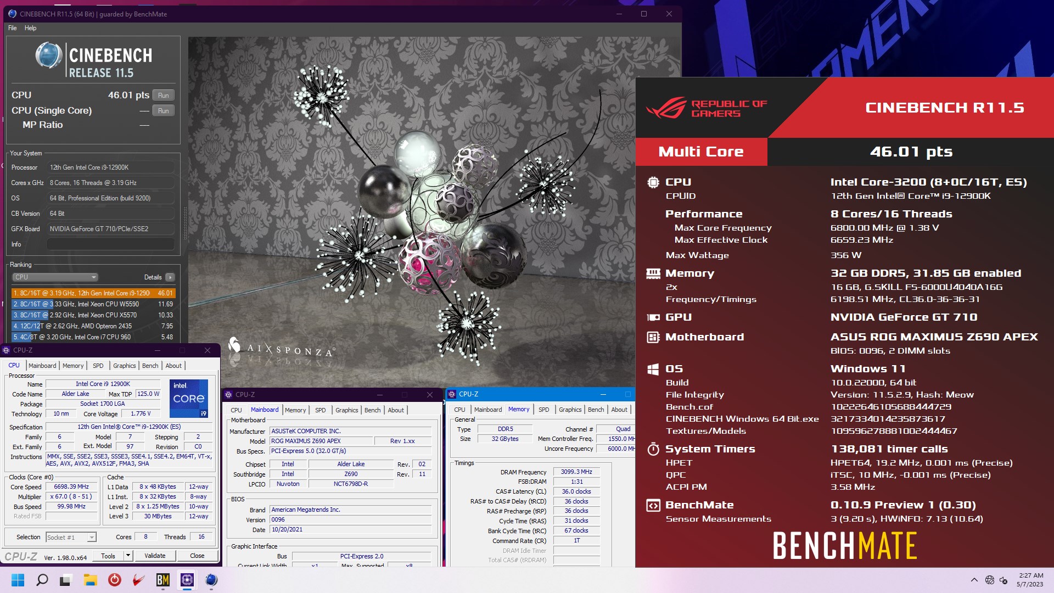Click the CPU chip icon in BenchMate panel

(653, 182)
